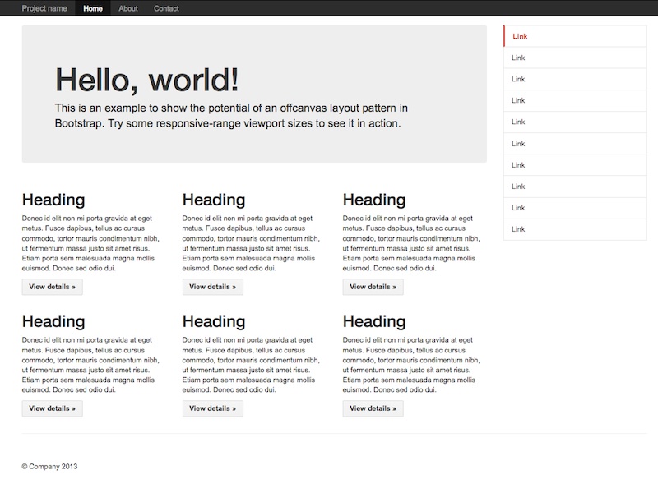Select the active red Link in sidebar
This screenshot has height=493, width=658.
pos(574,36)
